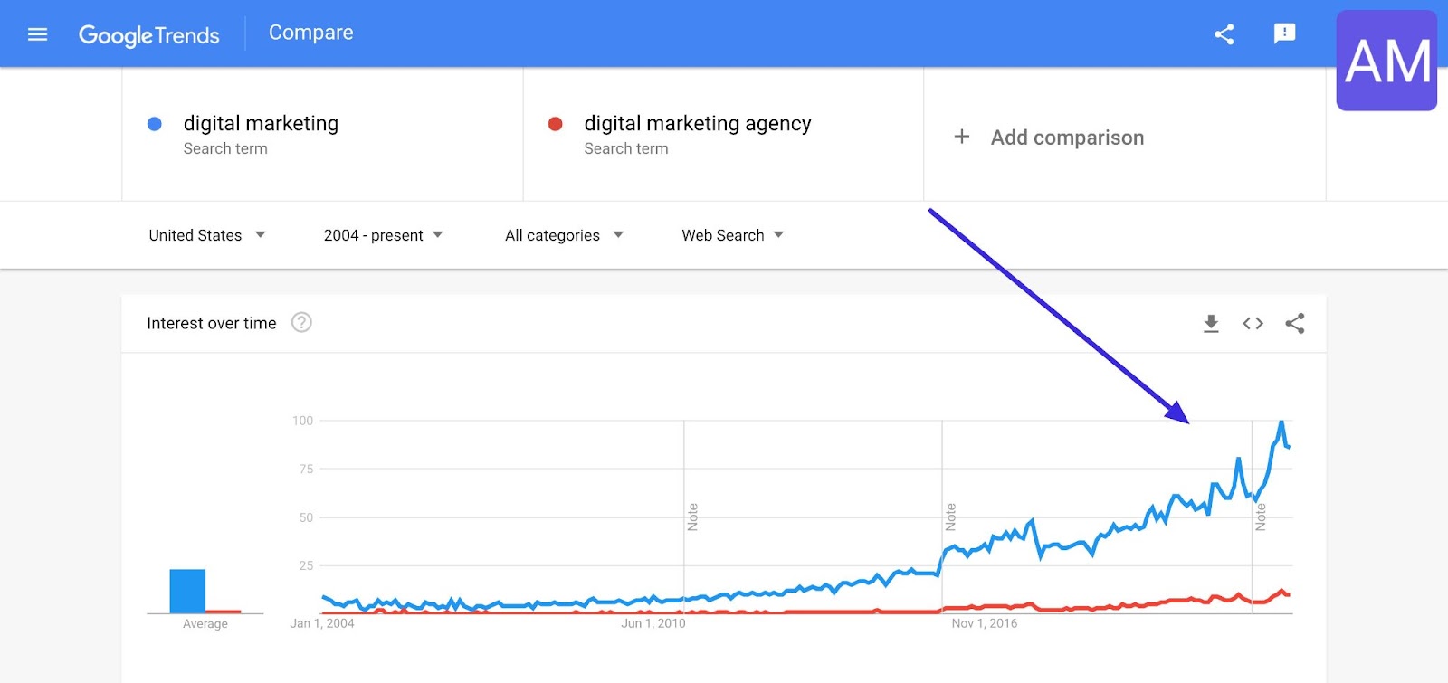Open the send feedback icon
This screenshot has width=1448, height=683.
(x=1284, y=34)
